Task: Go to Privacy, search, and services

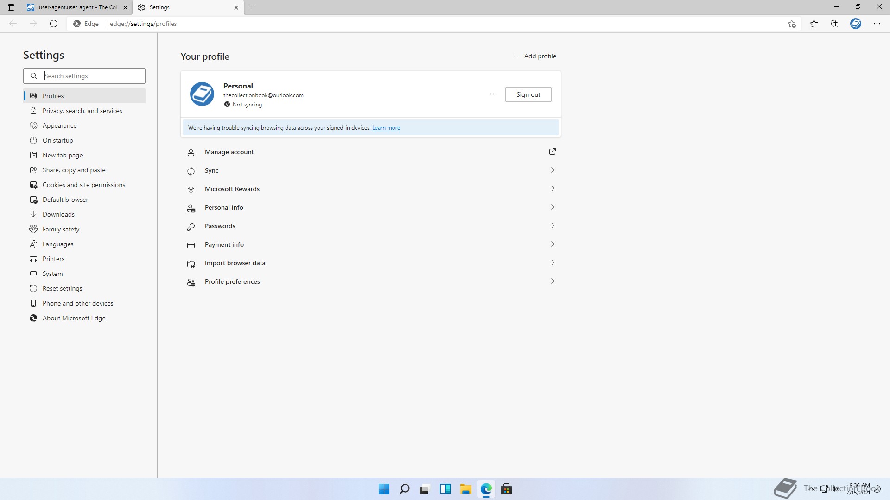Action: click(84, 111)
